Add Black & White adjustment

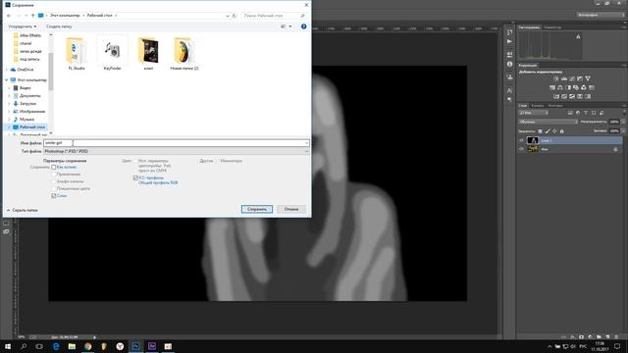click(568, 87)
